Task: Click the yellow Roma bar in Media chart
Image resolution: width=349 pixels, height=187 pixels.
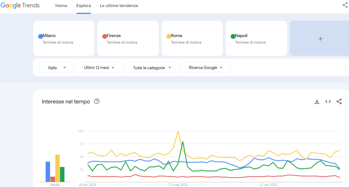Action: coord(57,168)
